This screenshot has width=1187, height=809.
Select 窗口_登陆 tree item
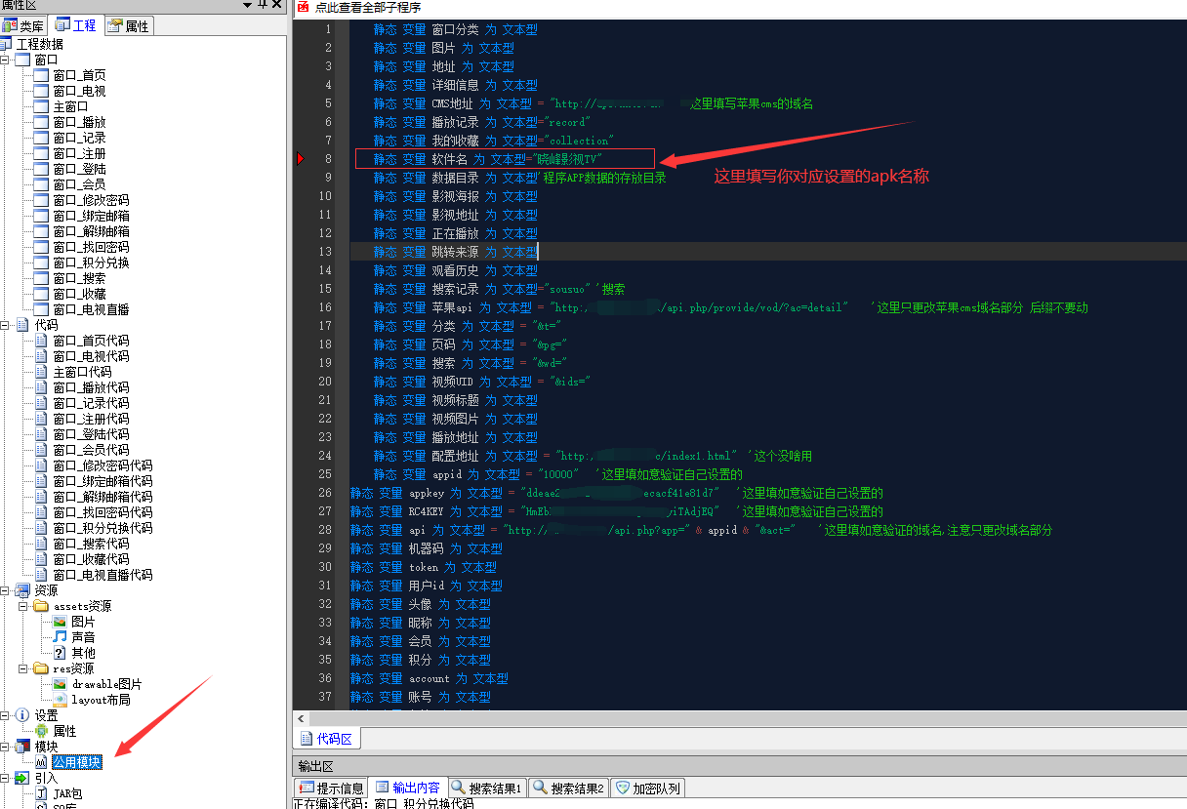pos(79,169)
